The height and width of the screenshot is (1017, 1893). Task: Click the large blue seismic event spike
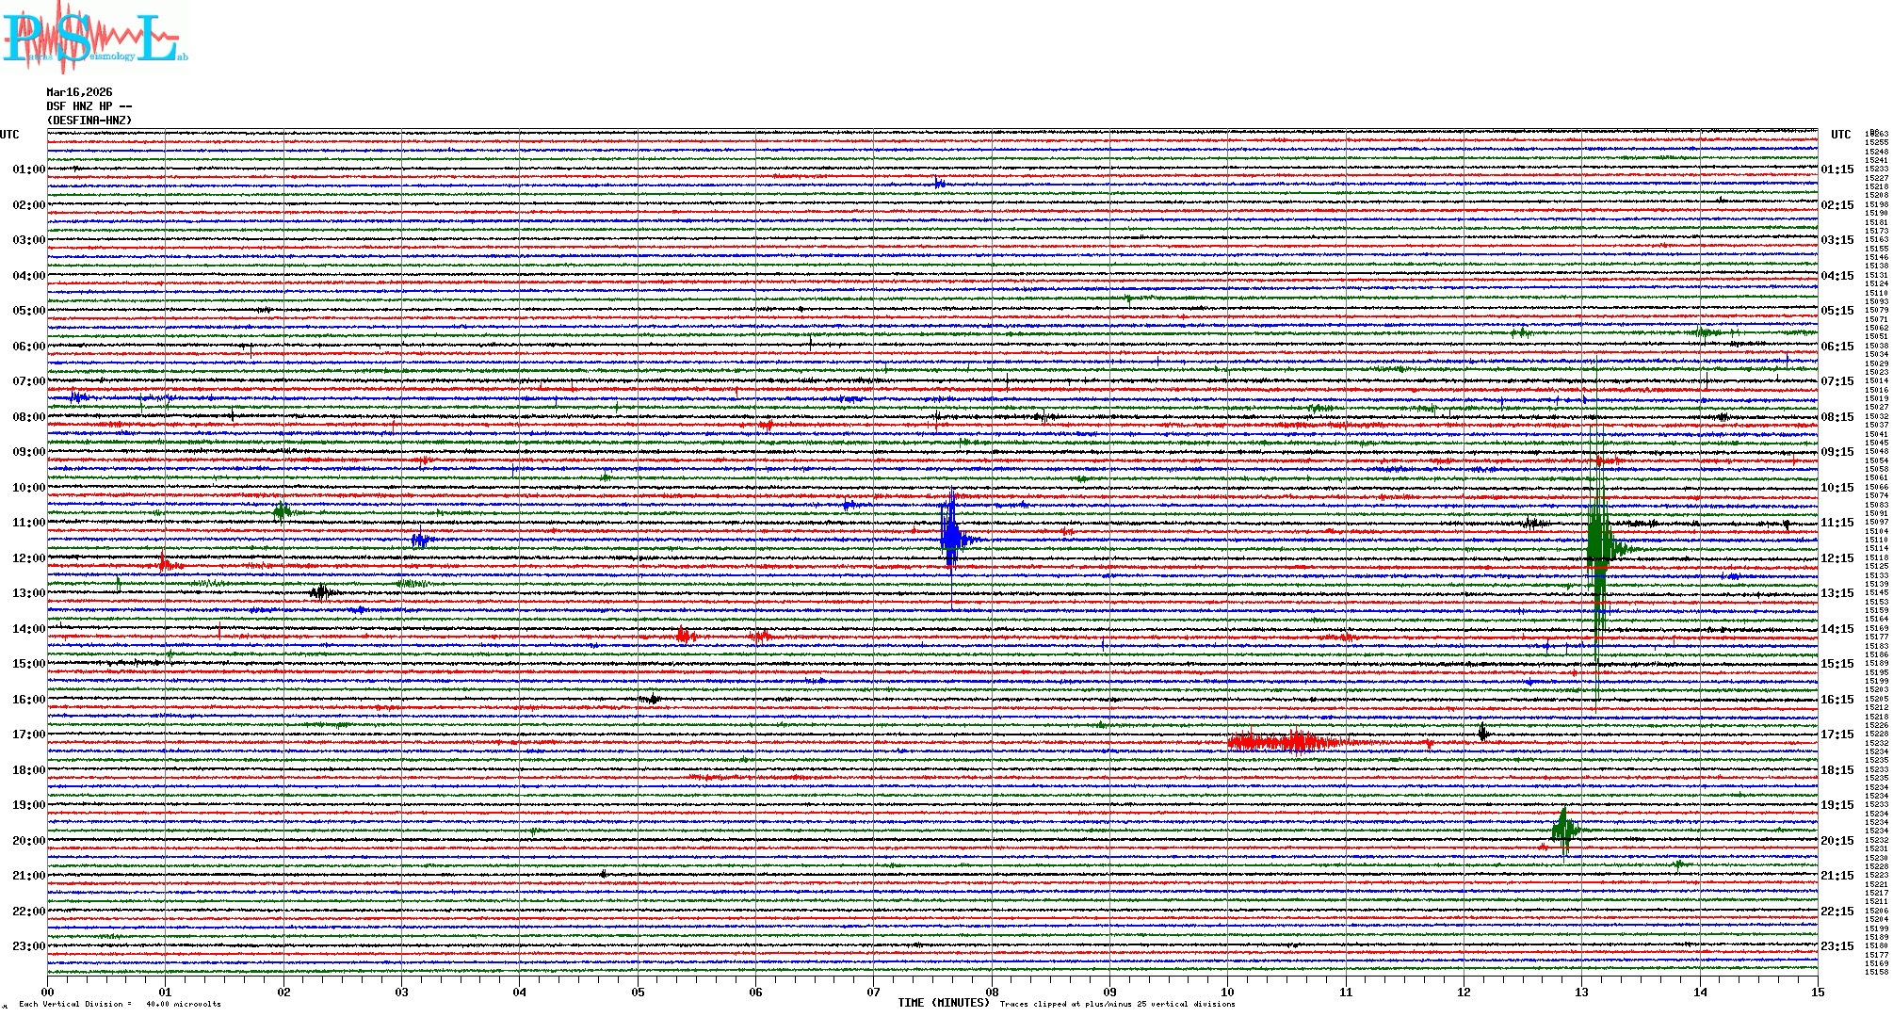coord(951,537)
